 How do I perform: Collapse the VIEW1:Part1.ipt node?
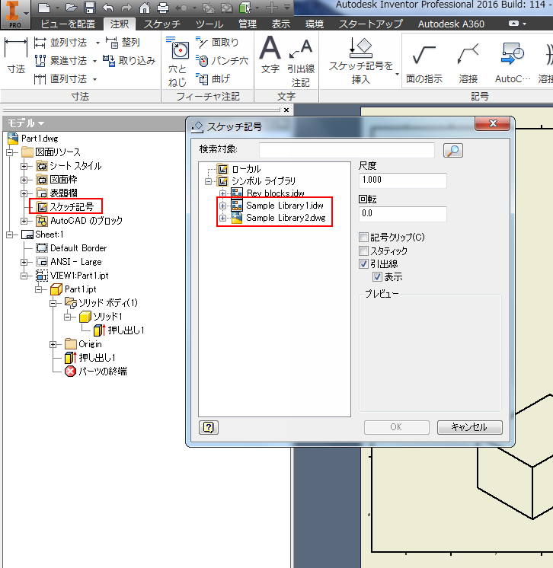(x=24, y=276)
